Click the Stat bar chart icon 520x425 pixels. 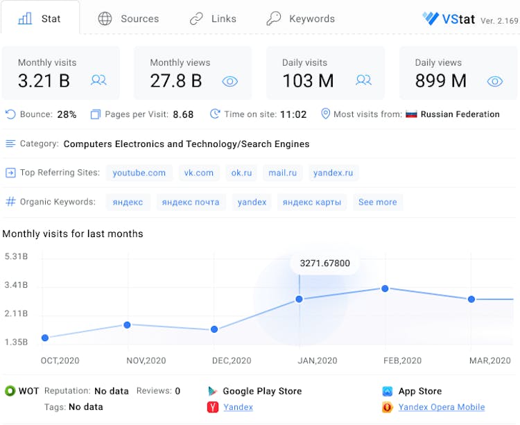[25, 19]
